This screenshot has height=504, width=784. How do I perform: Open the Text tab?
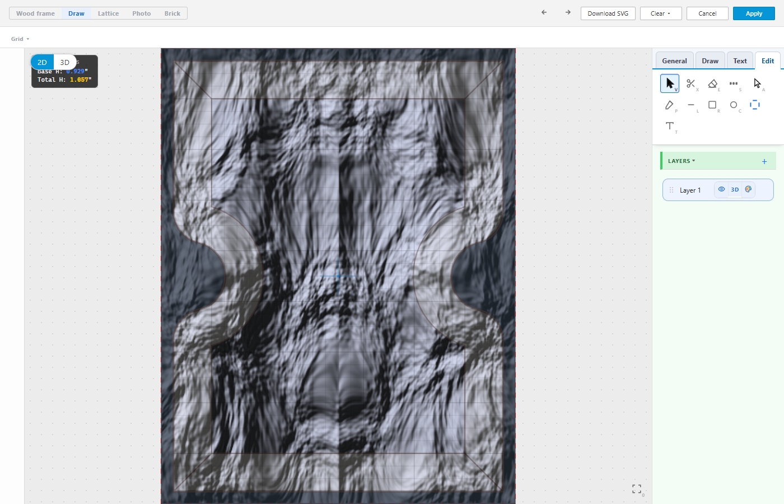click(x=740, y=60)
